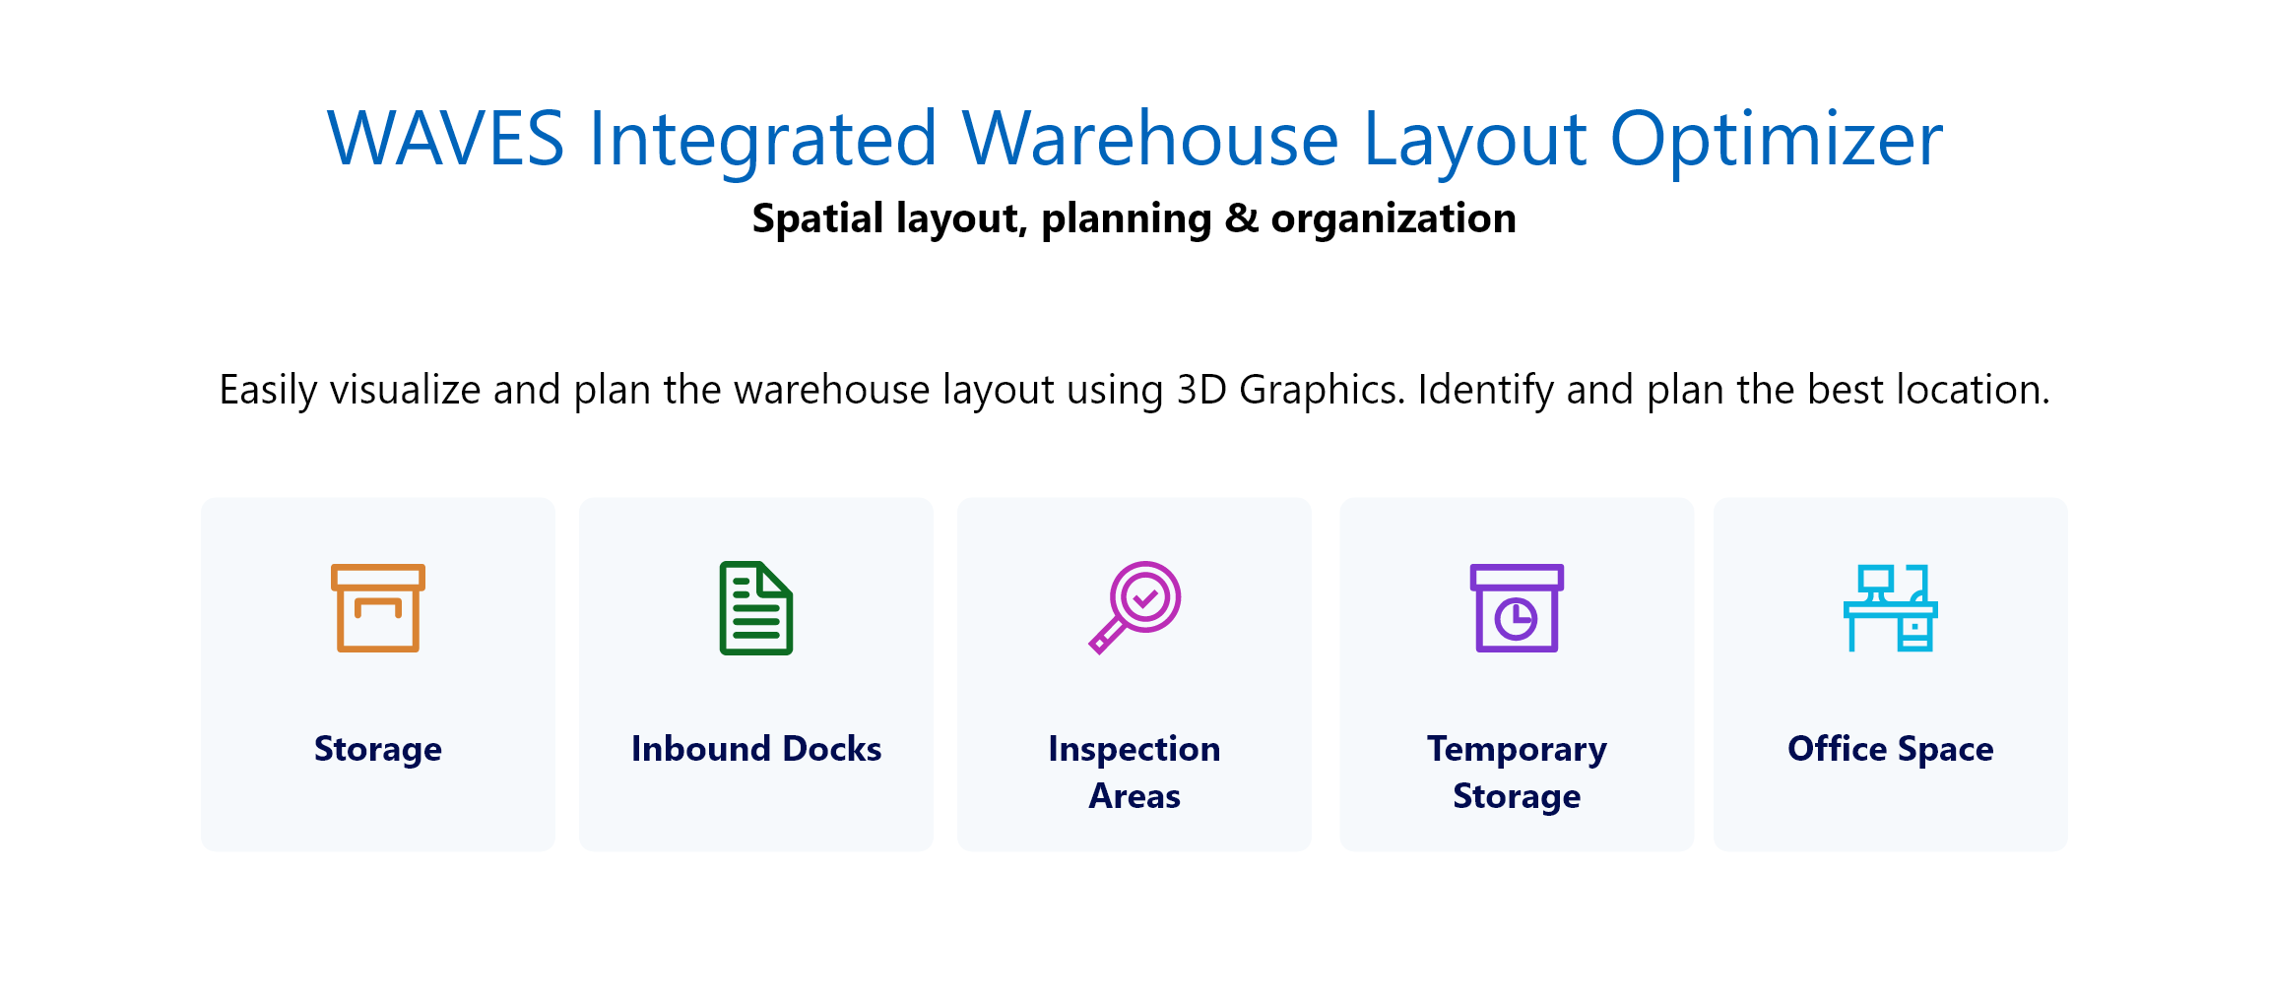Click empty bottom area of Office Space card
This screenshot has width=2269, height=992.
click(1890, 822)
